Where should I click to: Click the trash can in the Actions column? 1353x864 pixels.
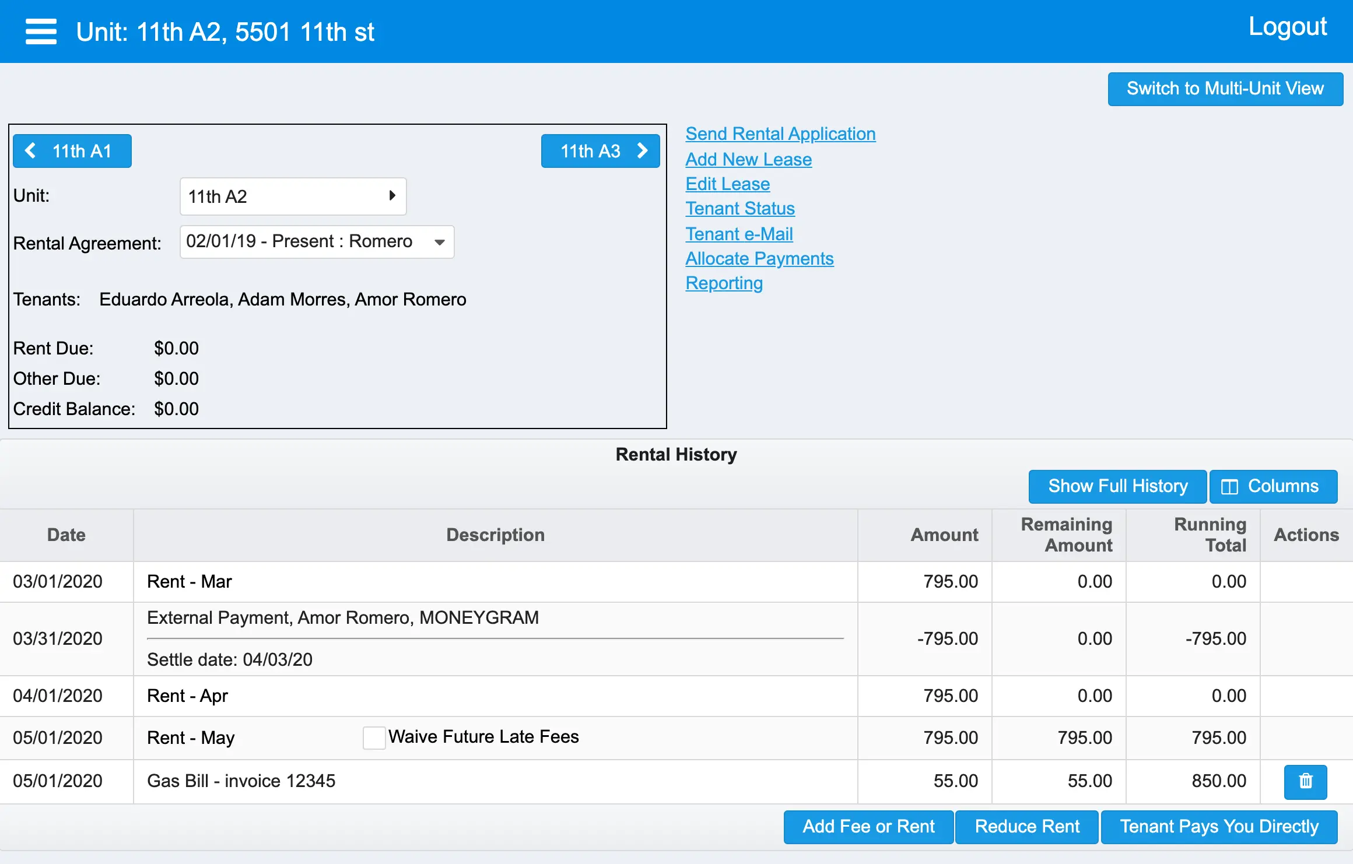(x=1305, y=781)
